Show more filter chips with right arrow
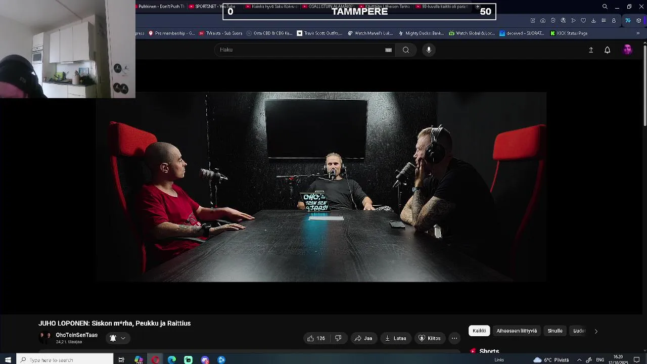Image resolution: width=647 pixels, height=364 pixels. [596, 331]
